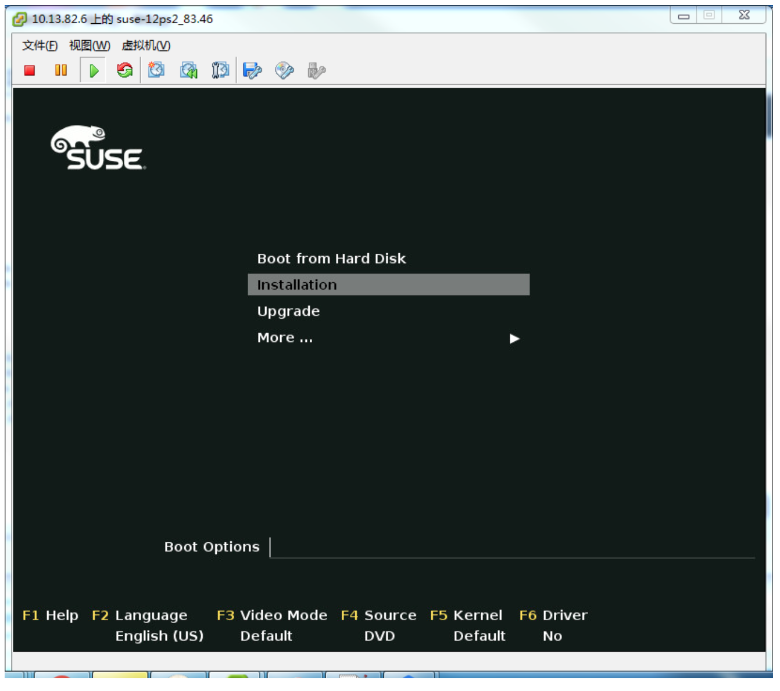Expand the More ... submenu arrow
Screen dimensions: 780x691
coord(514,339)
